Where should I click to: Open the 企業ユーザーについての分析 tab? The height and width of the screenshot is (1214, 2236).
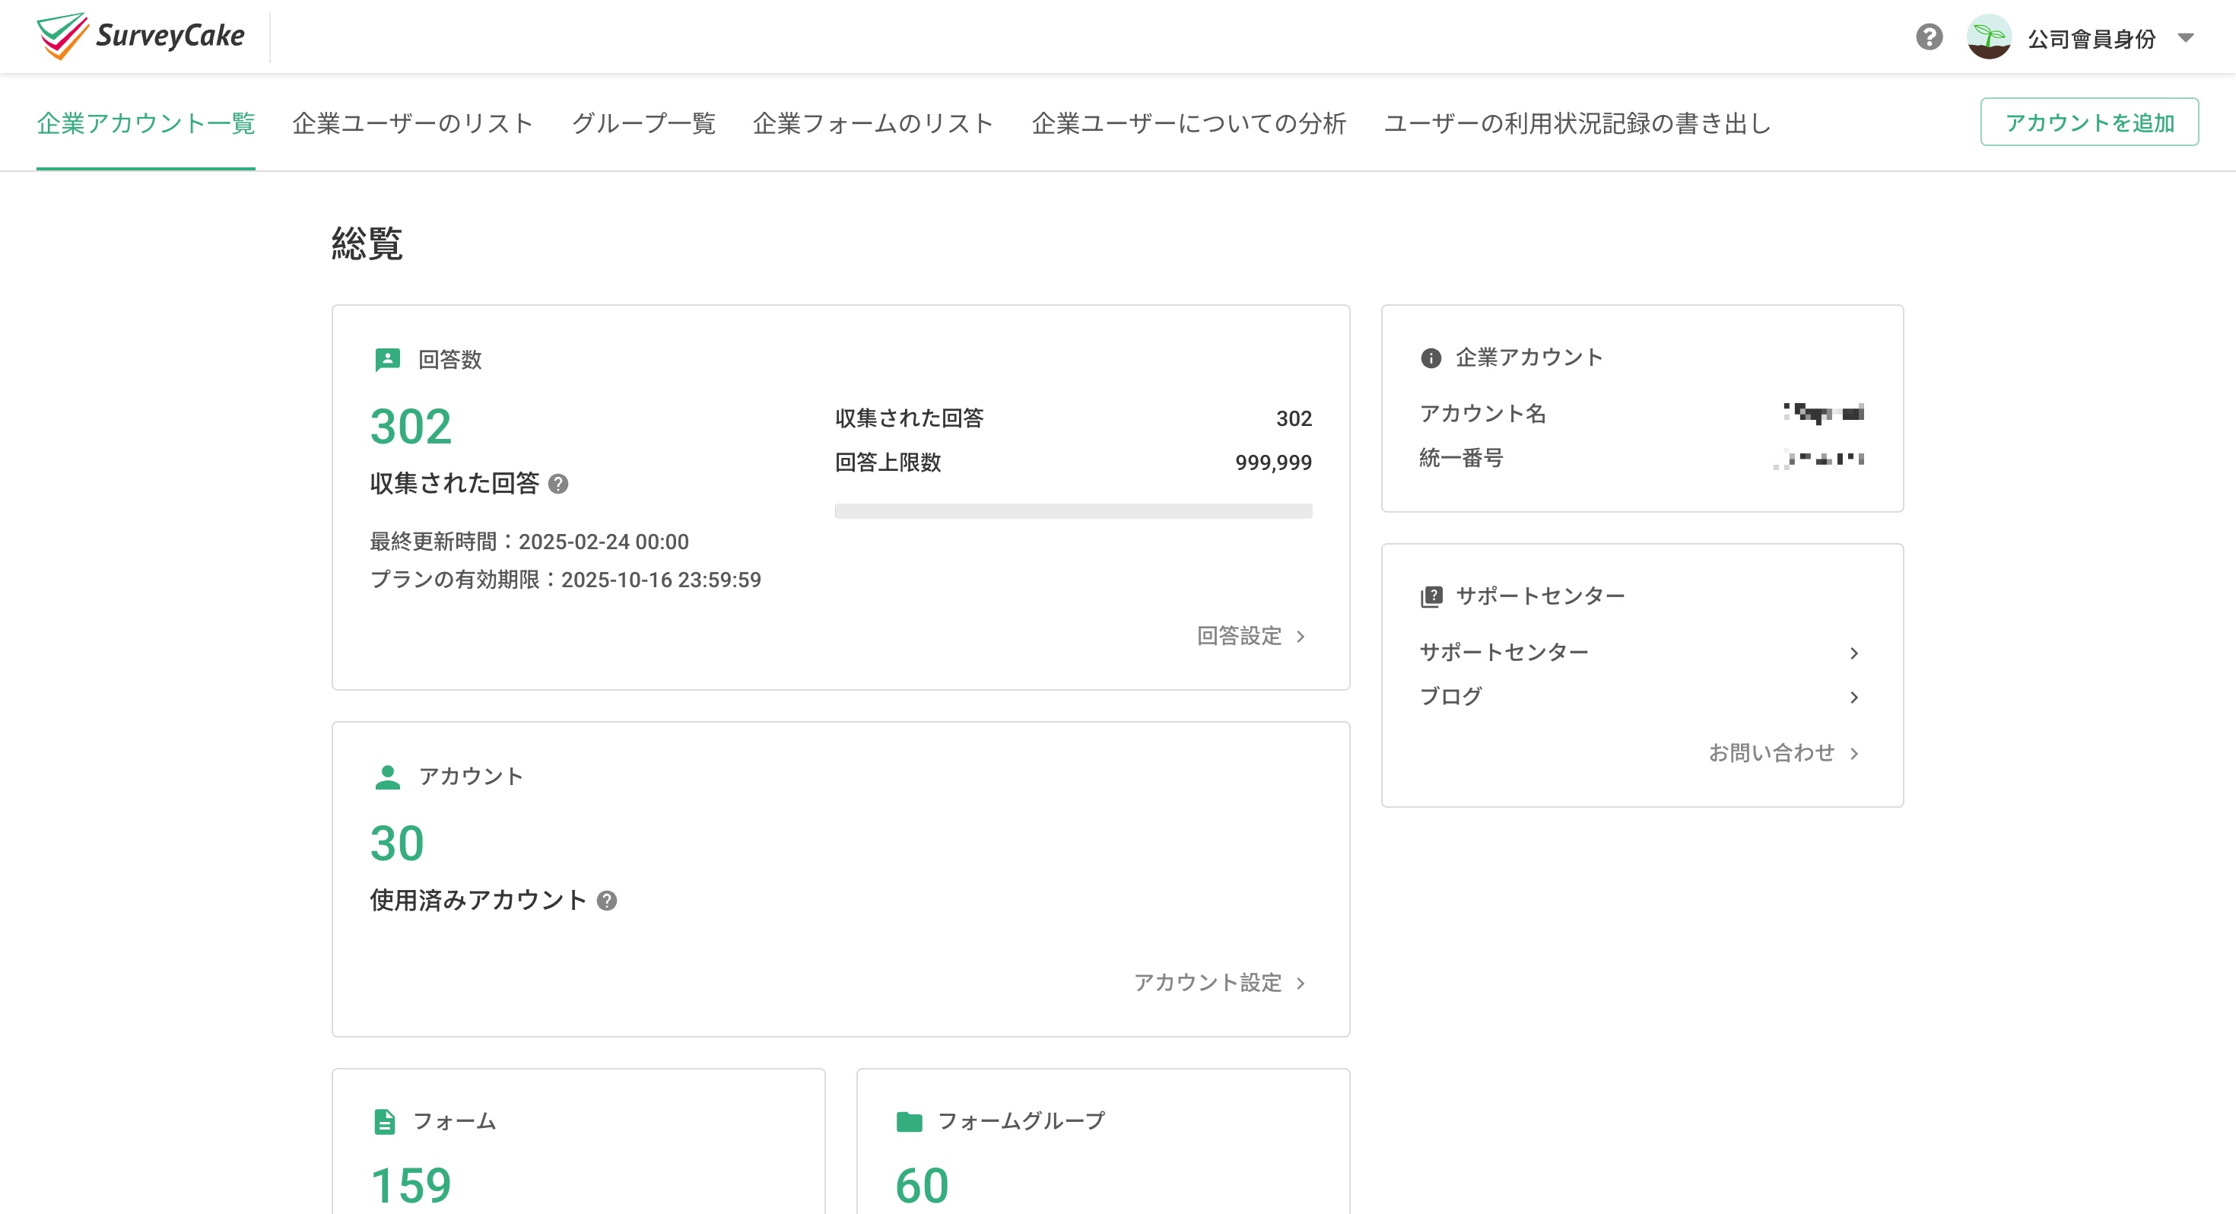pos(1189,123)
